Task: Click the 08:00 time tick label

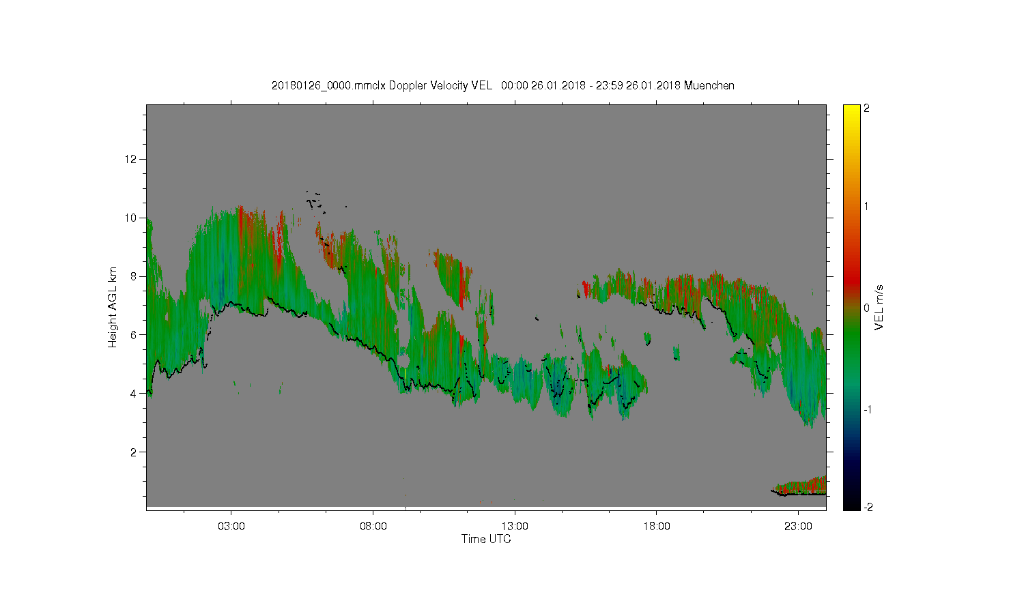Action: coord(373,527)
